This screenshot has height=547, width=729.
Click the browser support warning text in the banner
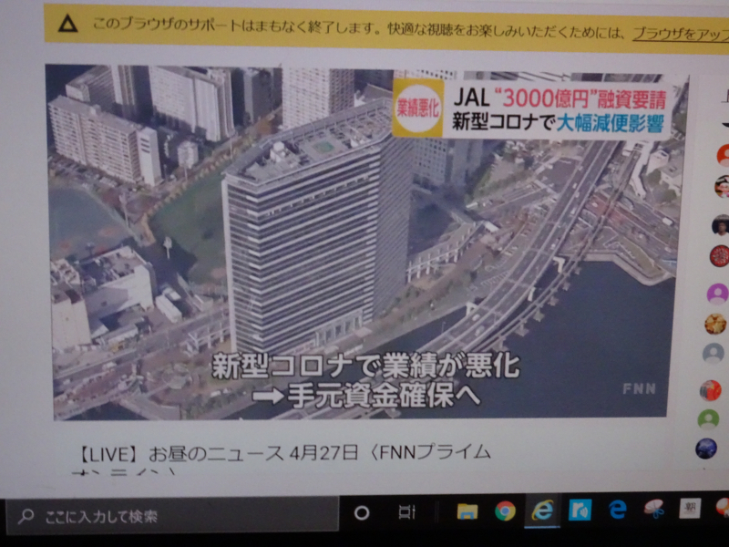(x=357, y=28)
